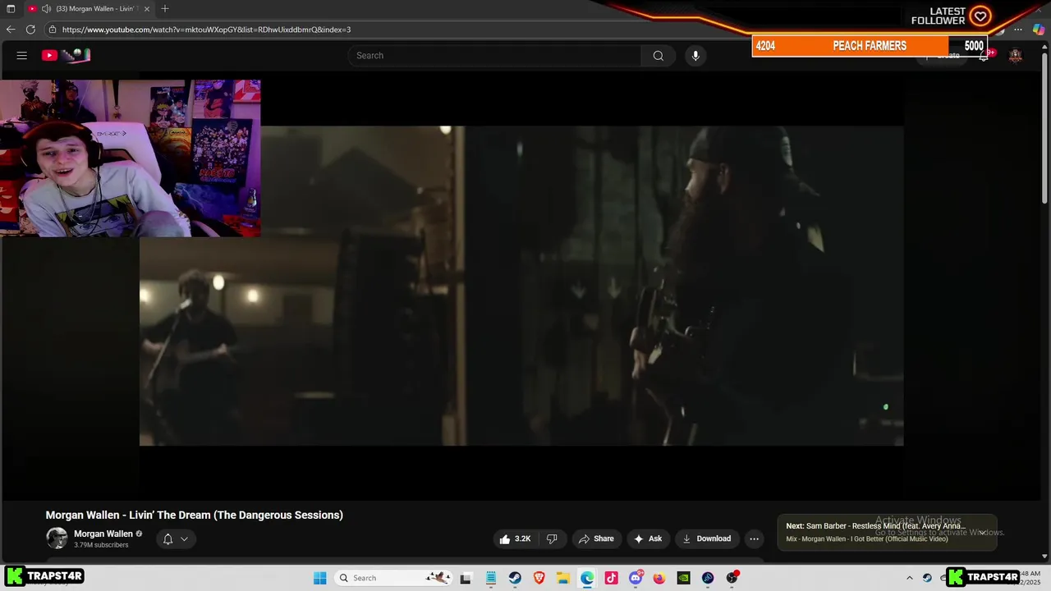1051x591 pixels.
Task: Click the browser address bar URL
Action: (206, 30)
